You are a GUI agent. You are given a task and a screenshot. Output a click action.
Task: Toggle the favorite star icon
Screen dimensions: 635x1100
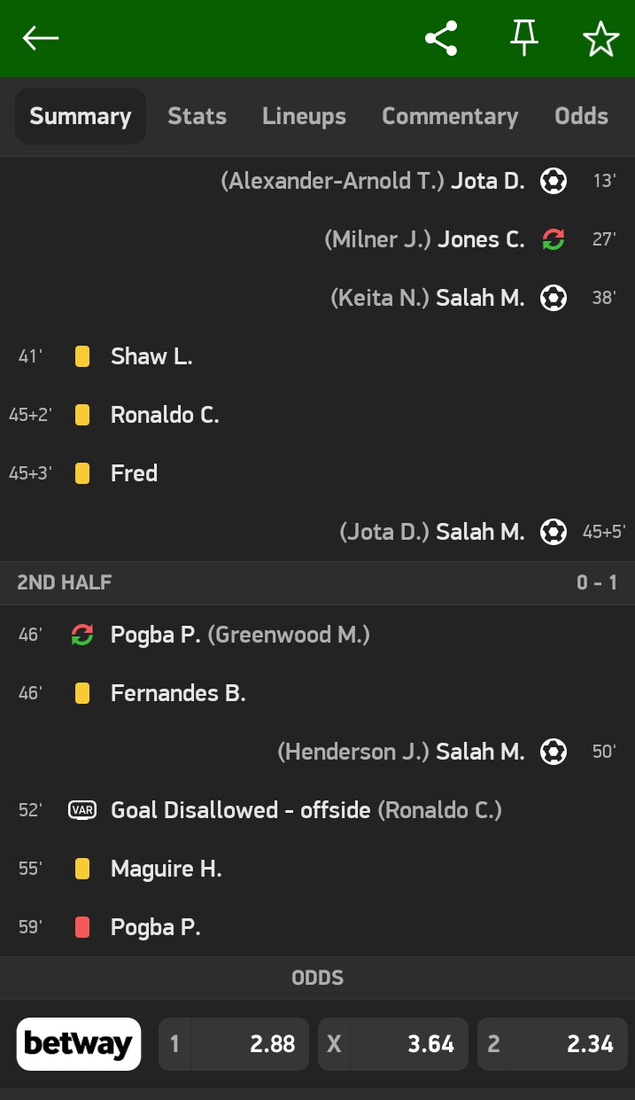pos(600,39)
